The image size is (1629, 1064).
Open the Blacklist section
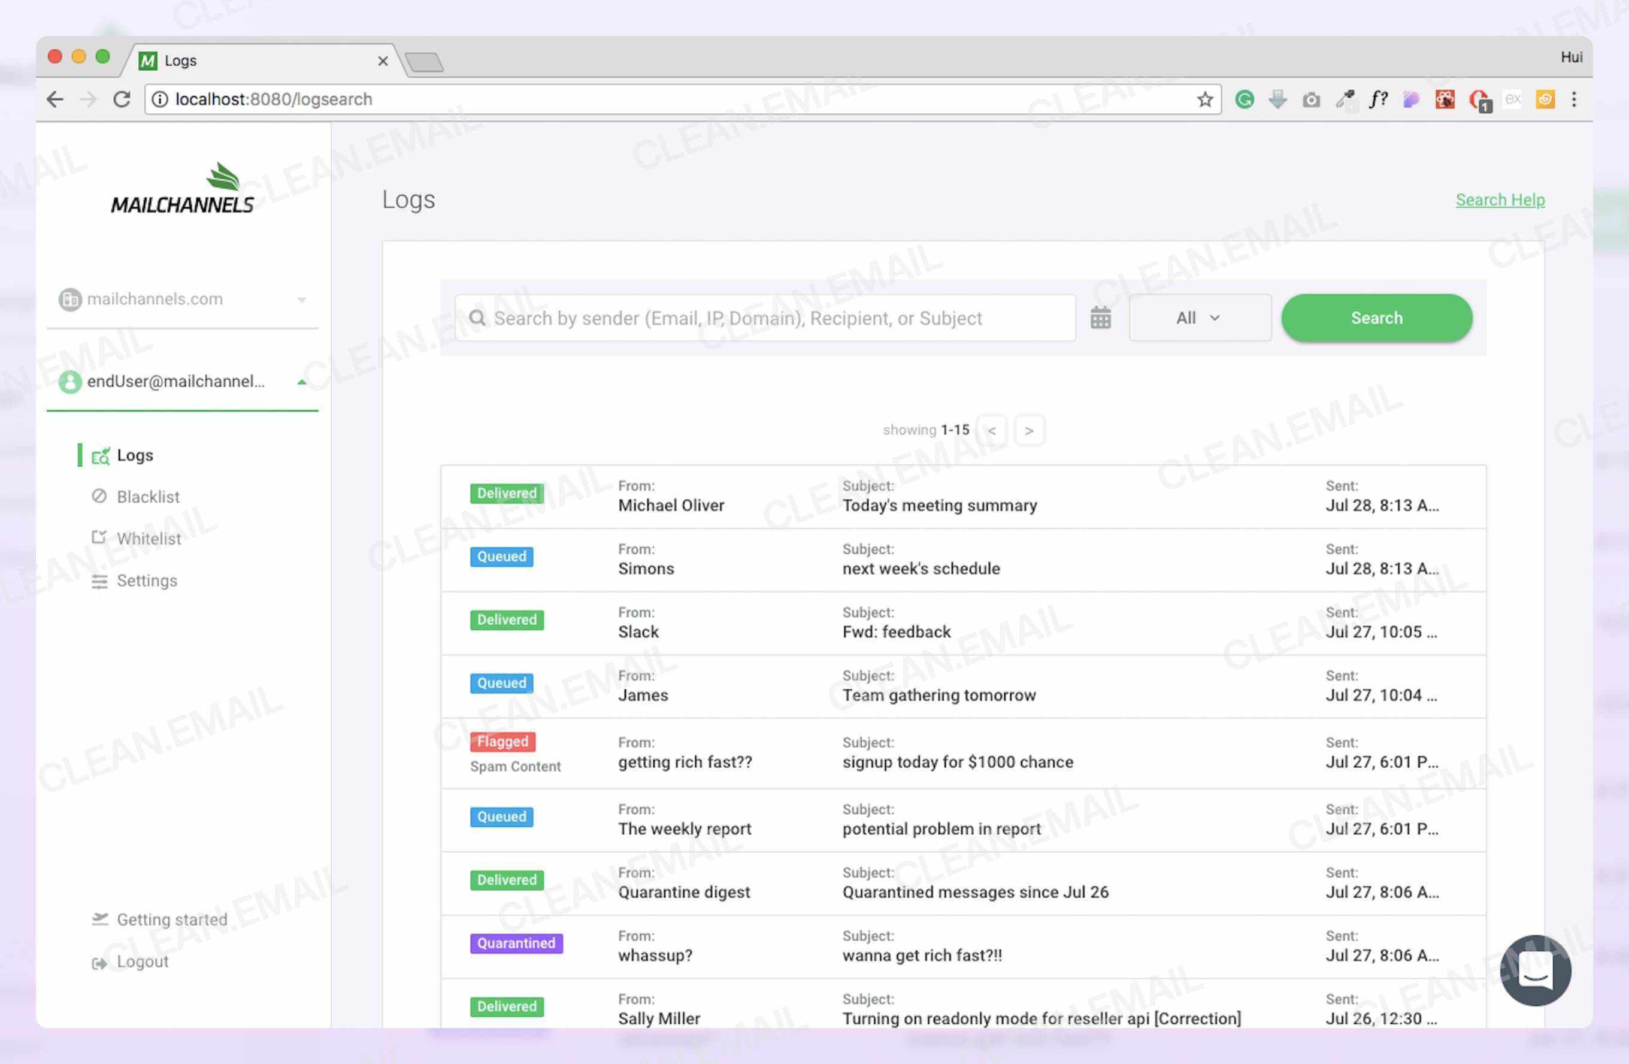point(147,497)
